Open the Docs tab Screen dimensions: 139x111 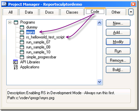49,12
